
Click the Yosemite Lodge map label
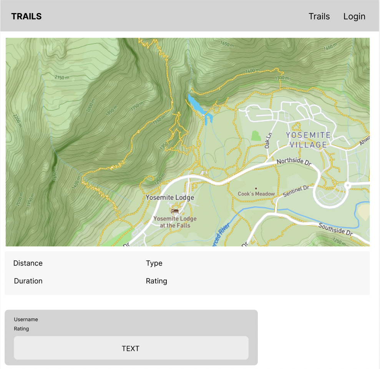[170, 198]
